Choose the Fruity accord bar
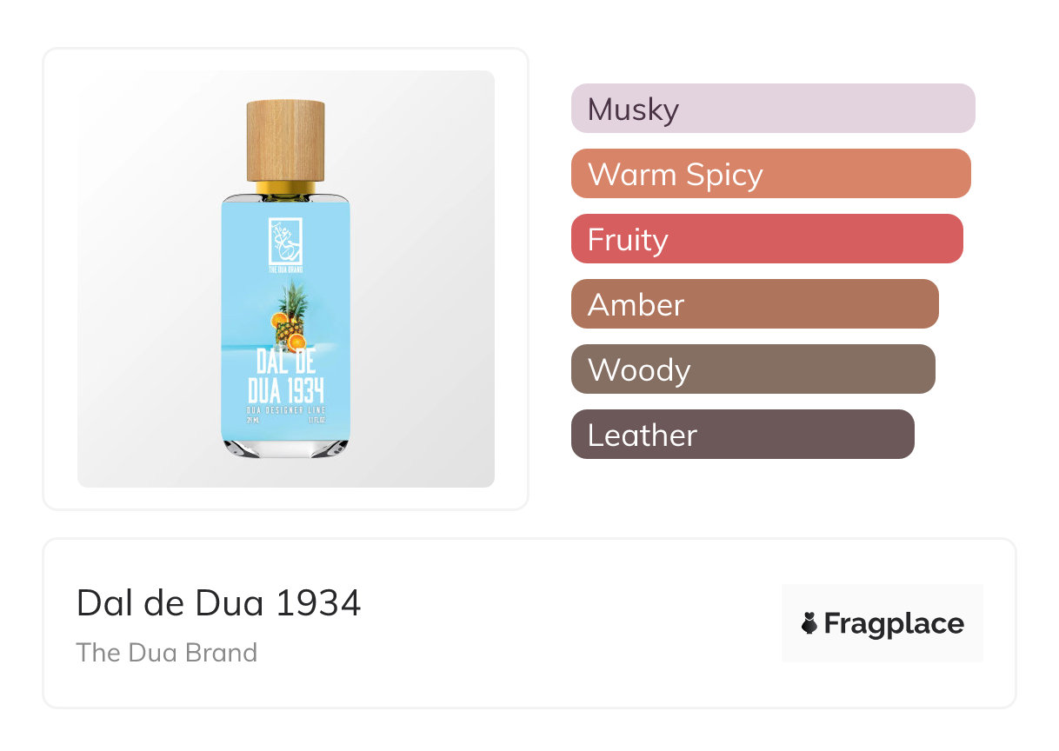The width and height of the screenshot is (1059, 751). pos(766,239)
